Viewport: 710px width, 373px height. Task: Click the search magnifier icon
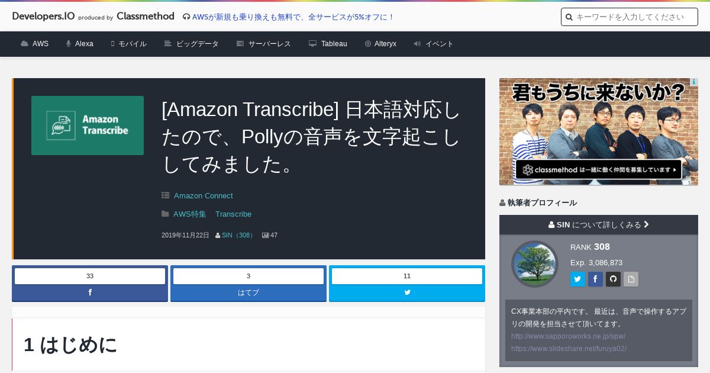point(569,17)
